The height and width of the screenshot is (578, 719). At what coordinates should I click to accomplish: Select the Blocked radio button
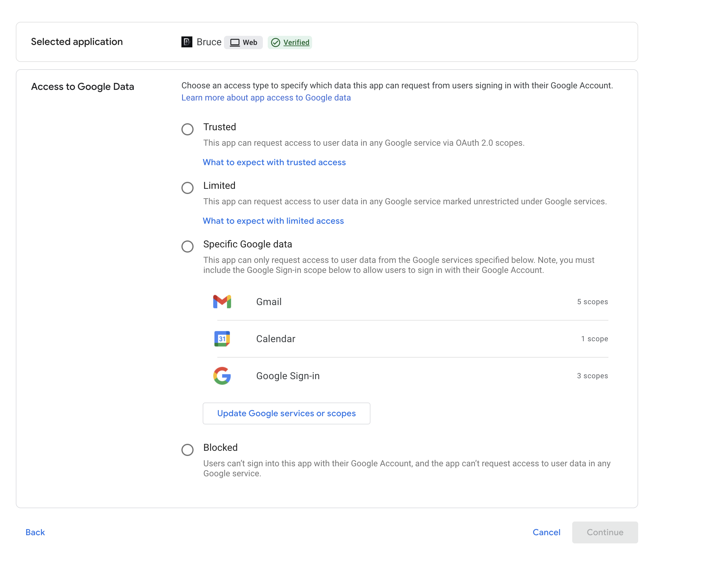(187, 450)
